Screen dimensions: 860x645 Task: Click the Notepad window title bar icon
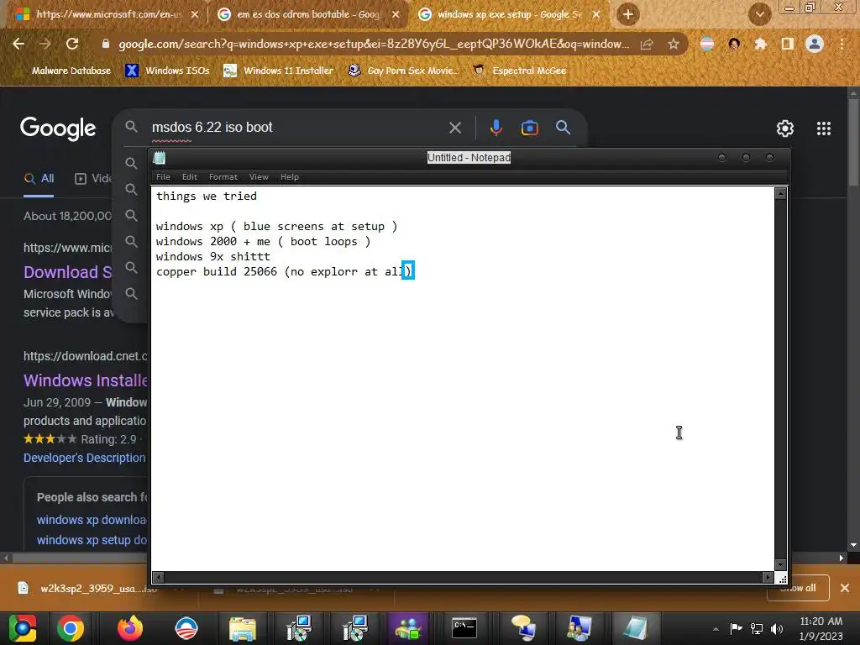click(159, 158)
